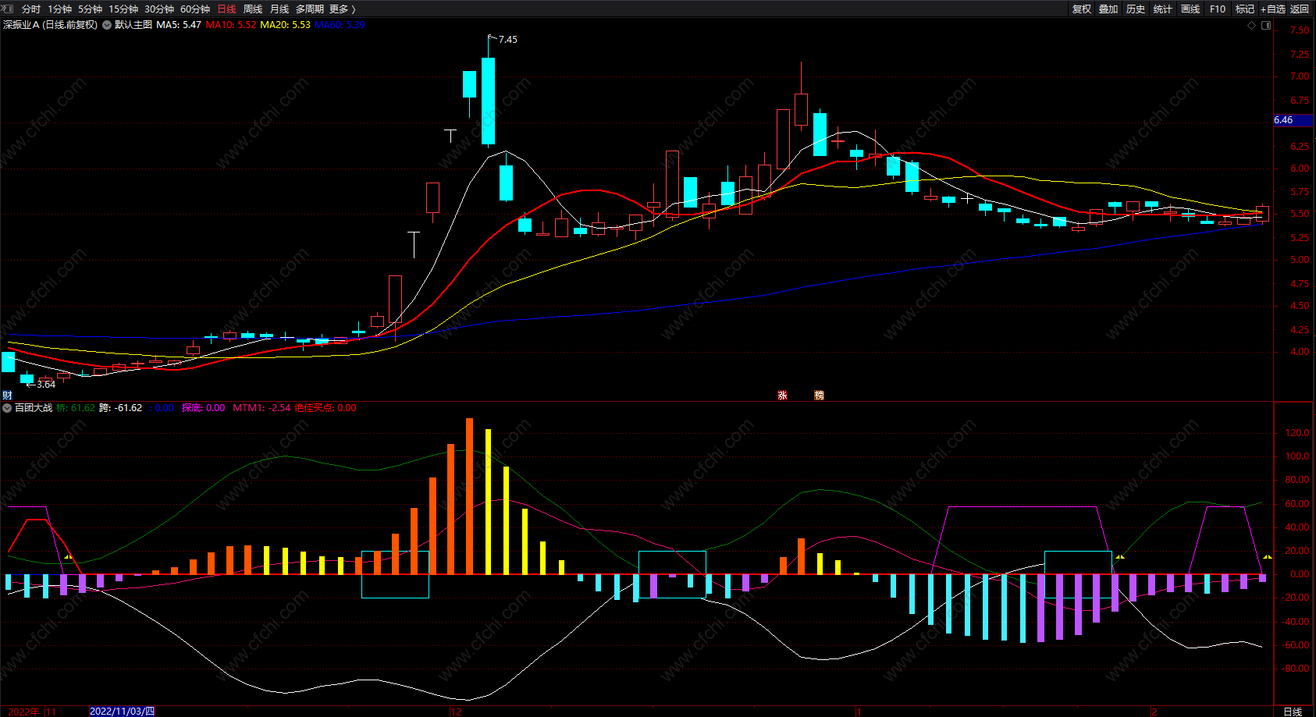
Task: Click the MA60: 5.39 indicator label
Action: coord(340,25)
